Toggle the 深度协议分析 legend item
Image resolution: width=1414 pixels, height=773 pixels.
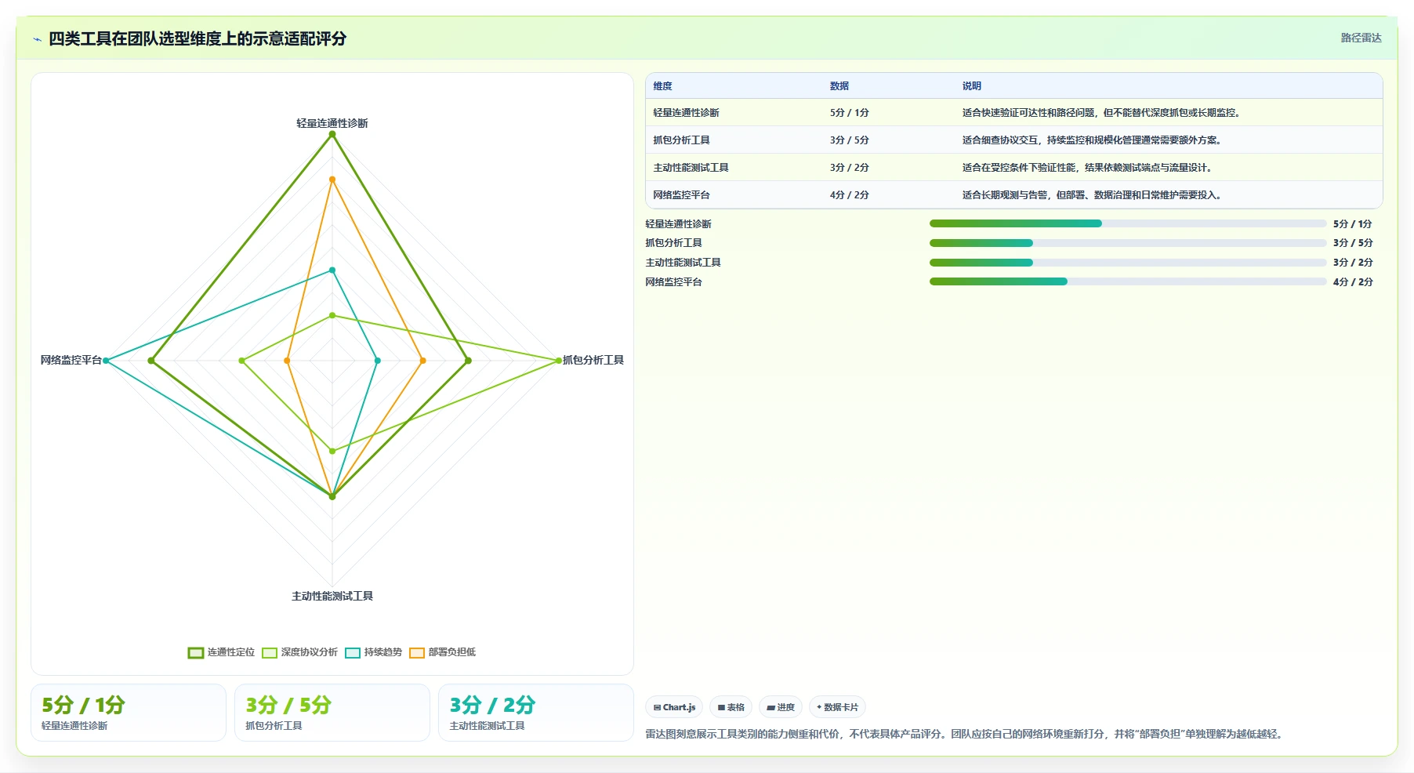pos(299,652)
